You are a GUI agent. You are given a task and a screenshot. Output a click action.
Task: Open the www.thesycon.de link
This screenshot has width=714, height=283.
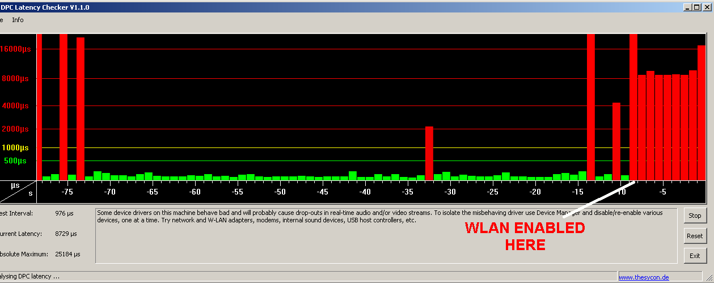(644, 277)
